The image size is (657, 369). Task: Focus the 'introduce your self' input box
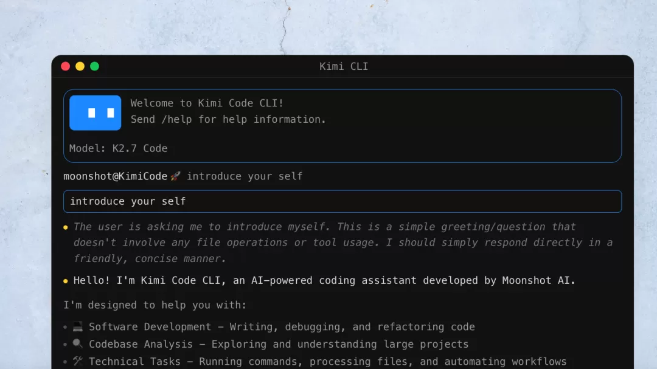coord(342,201)
